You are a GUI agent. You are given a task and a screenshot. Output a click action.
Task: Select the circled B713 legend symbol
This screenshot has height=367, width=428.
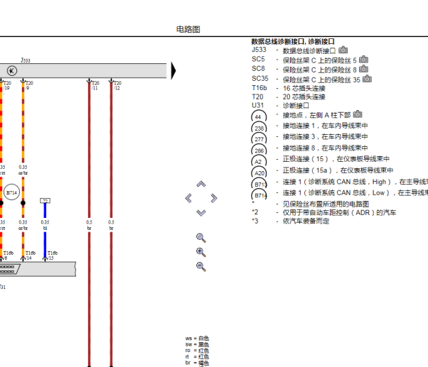[259, 184]
